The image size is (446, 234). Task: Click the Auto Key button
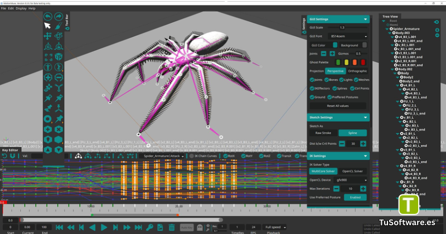(x=187, y=227)
